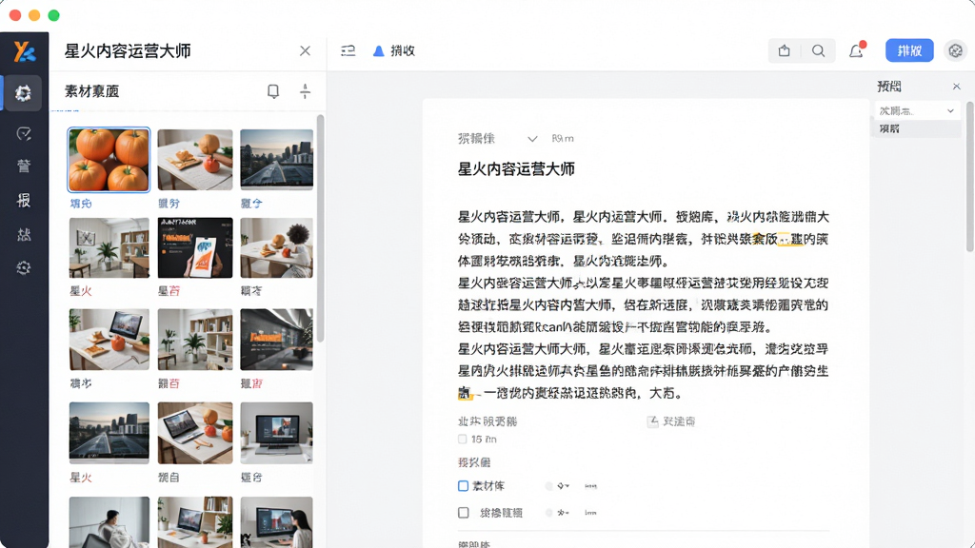This screenshot has width=975, height=548.
Task: Click the first paragraph of the document body
Action: 643,239
